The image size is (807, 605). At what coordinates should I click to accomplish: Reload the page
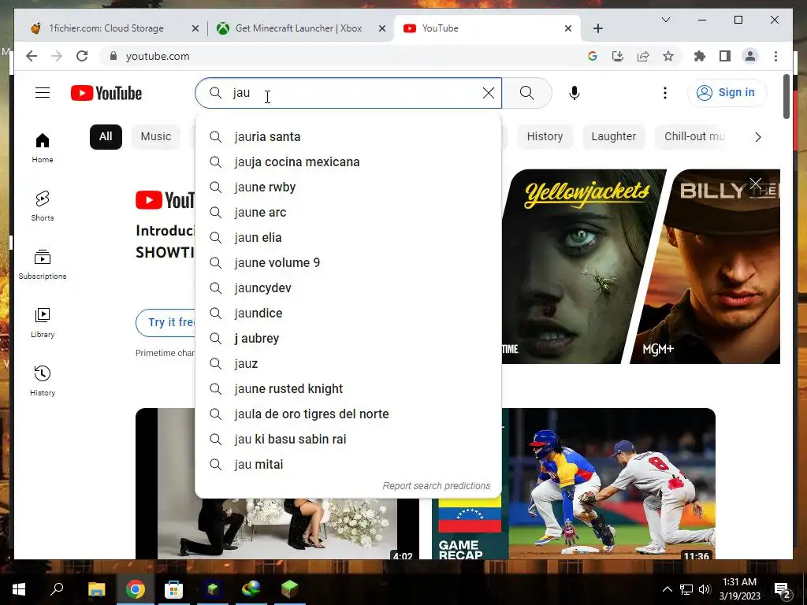pyautogui.click(x=82, y=56)
